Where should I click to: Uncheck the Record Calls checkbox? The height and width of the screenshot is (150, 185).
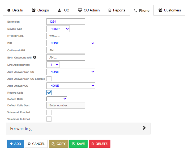tap(49, 93)
